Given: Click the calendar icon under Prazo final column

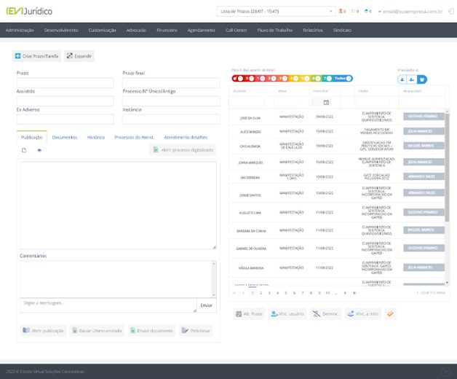Looking at the screenshot, I should pos(326,103).
